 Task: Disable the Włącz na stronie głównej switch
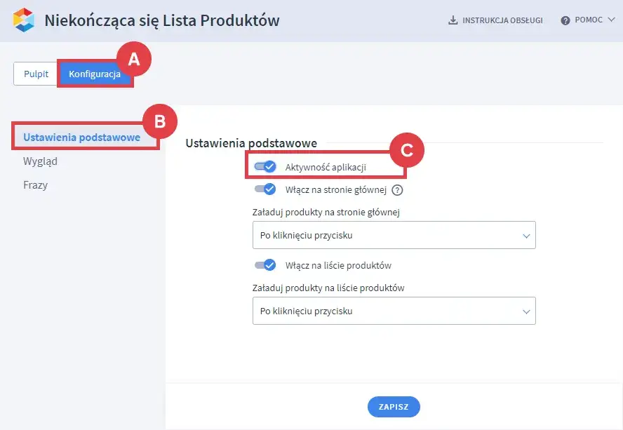pos(265,189)
